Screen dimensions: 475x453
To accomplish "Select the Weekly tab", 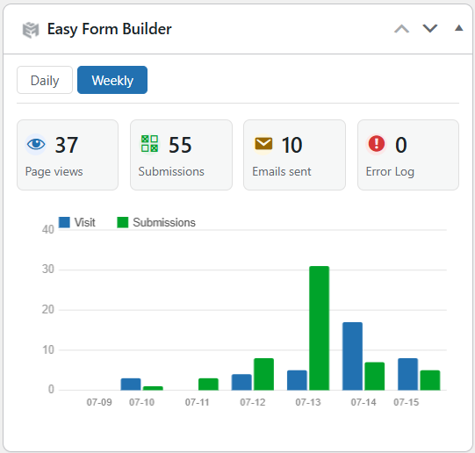I will tap(112, 80).
